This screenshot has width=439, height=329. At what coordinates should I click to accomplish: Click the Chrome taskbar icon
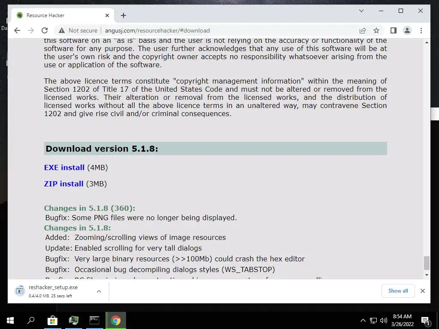pos(116,320)
